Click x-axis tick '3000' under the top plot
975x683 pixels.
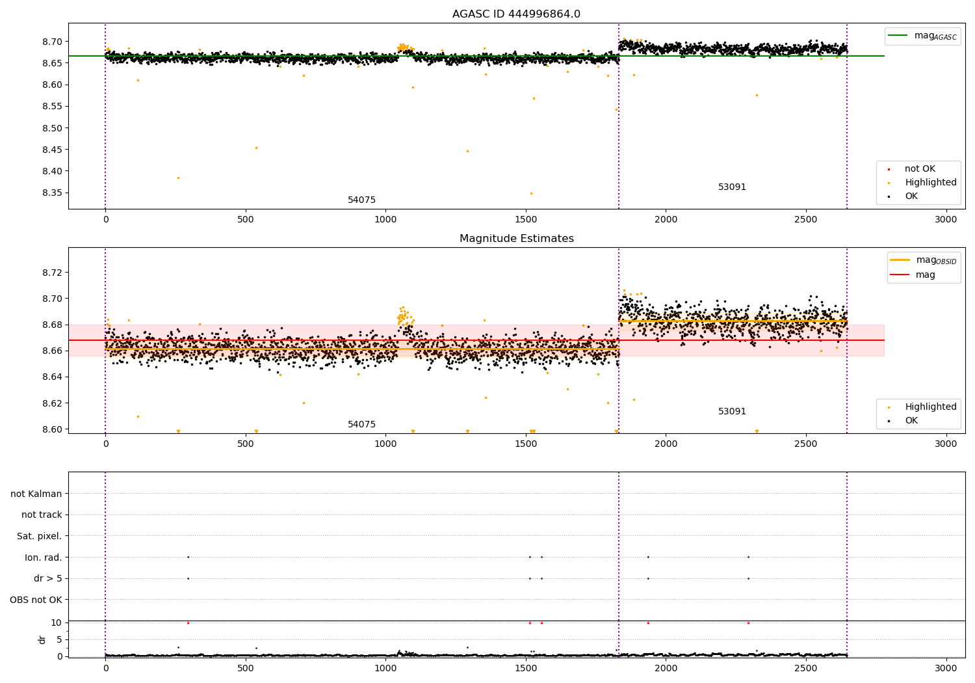[946, 220]
